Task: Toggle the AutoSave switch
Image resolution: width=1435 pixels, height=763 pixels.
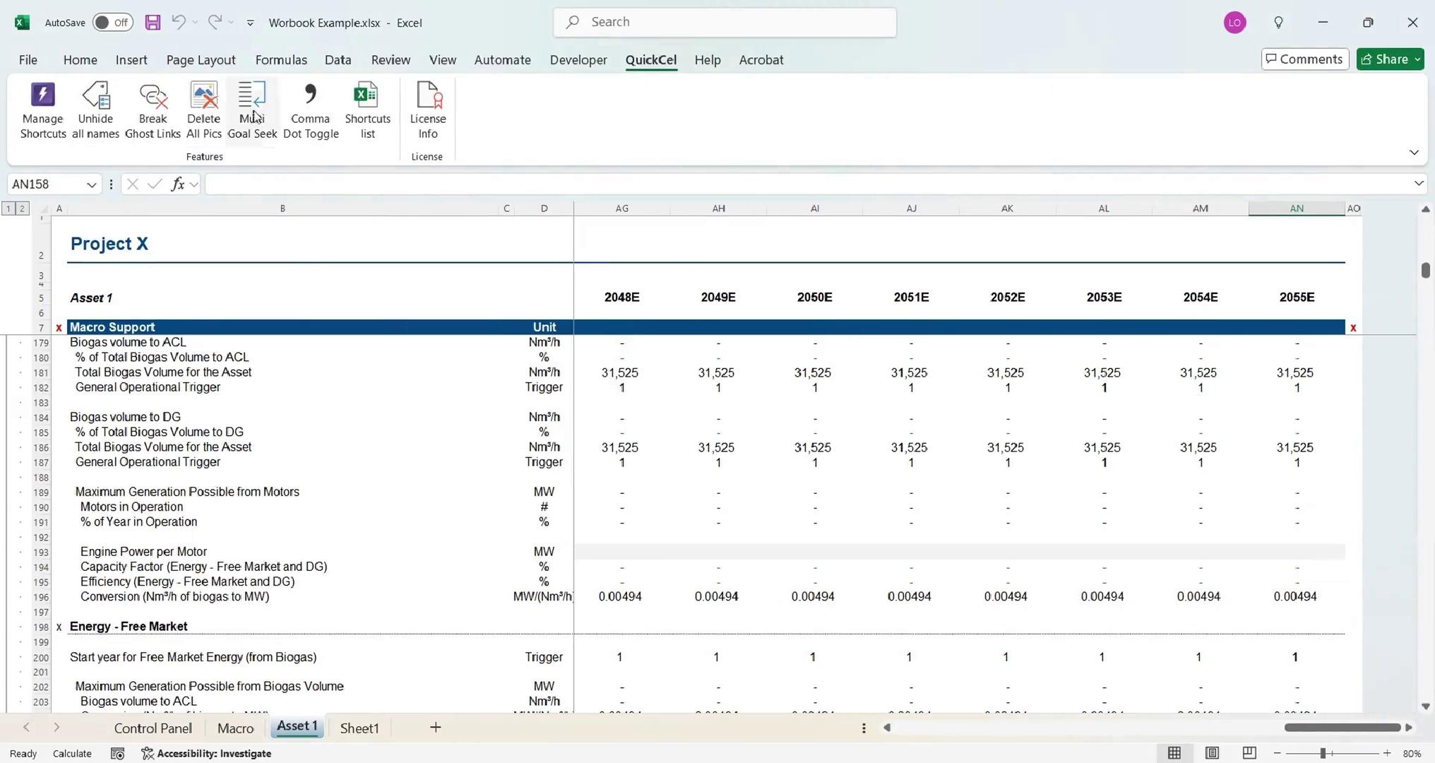Action: [x=112, y=23]
